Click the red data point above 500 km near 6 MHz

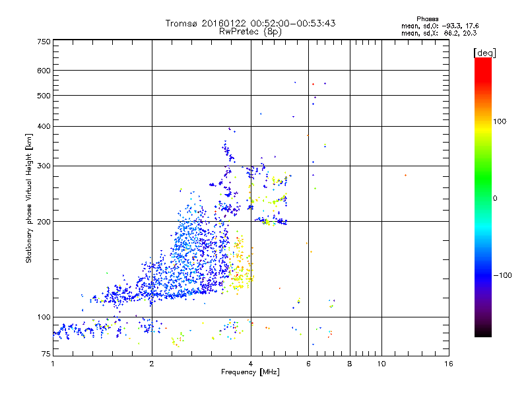click(x=313, y=84)
